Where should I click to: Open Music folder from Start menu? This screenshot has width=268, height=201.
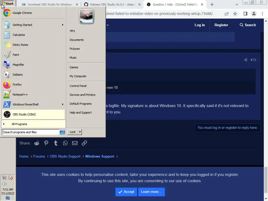pos(73,58)
